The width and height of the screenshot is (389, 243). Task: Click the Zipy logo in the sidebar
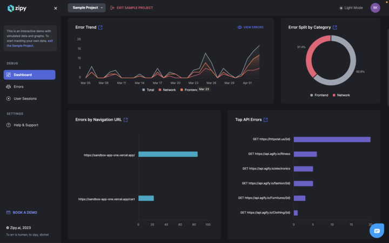(17, 8)
